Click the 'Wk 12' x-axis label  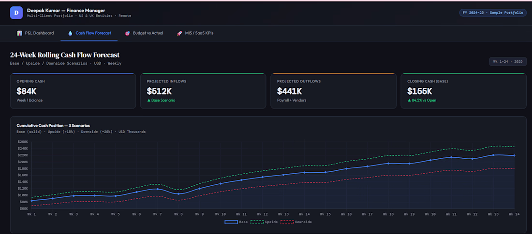click(262, 214)
